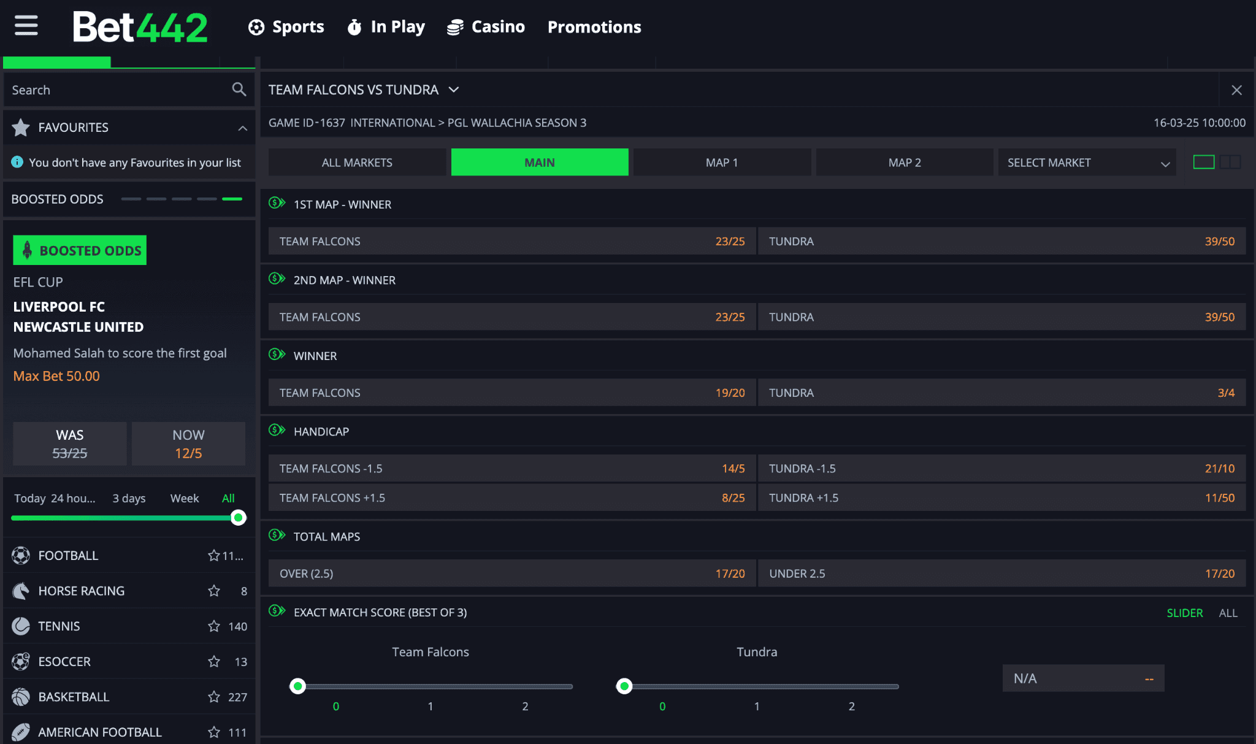Select the last Boosted Odds carousel dash
This screenshot has width=1256, height=744.
(x=232, y=199)
